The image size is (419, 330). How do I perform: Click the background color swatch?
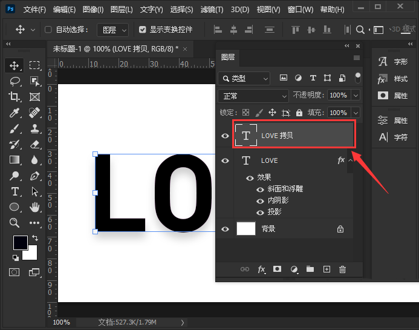coord(31,254)
